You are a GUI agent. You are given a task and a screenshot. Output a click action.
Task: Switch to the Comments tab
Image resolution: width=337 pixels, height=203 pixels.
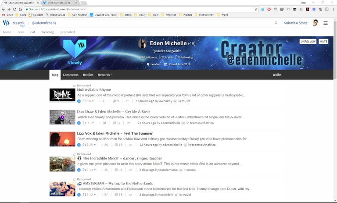[71, 75]
